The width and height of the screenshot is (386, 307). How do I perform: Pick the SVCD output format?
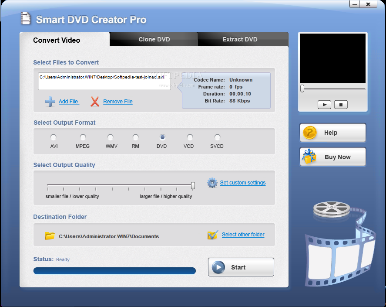tap(217, 137)
